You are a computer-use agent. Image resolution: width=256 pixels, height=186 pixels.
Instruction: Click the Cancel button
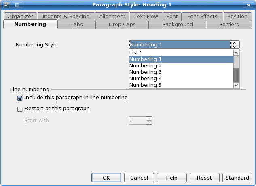point(139,178)
